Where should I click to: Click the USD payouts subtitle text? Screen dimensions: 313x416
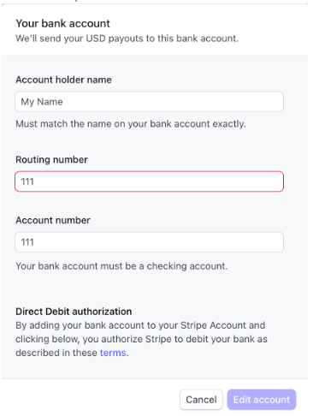tap(127, 39)
